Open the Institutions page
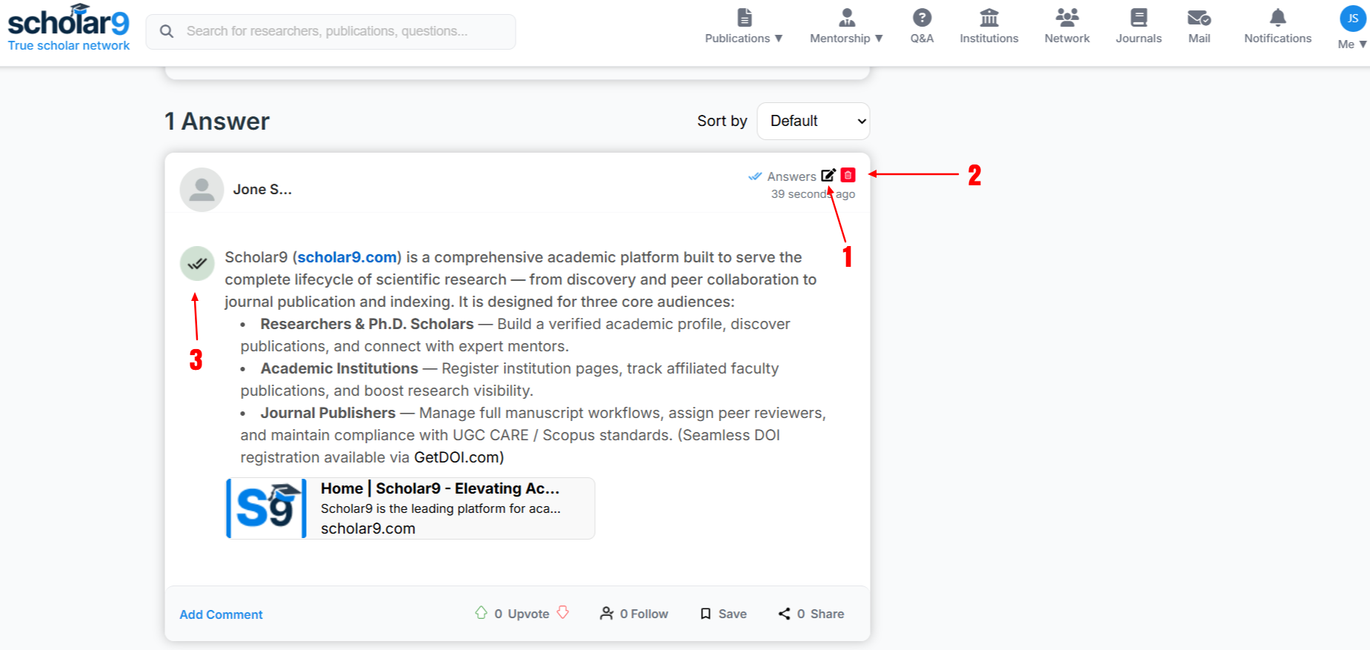This screenshot has width=1370, height=650. [x=989, y=27]
